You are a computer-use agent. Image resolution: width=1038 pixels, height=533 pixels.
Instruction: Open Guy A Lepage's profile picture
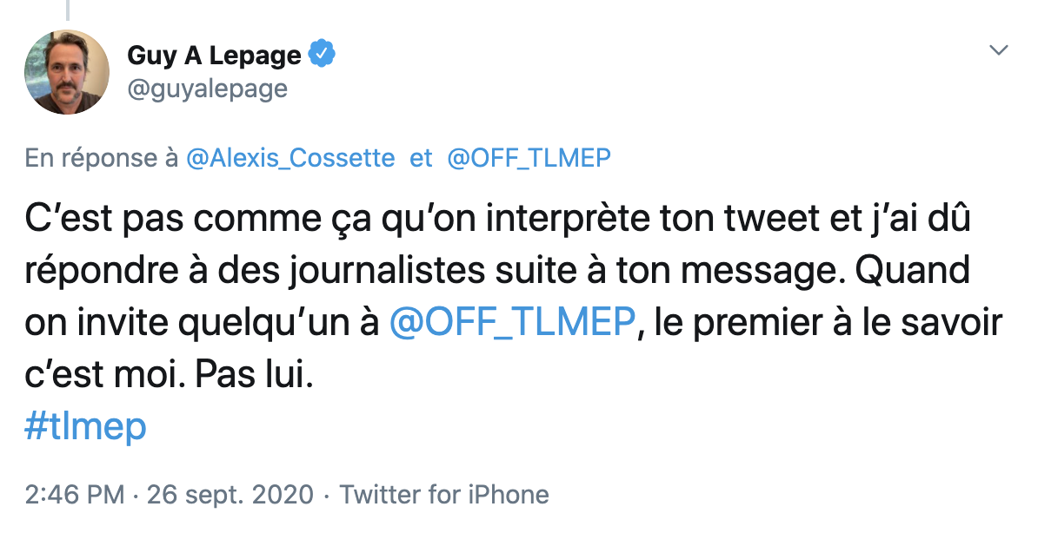(67, 72)
